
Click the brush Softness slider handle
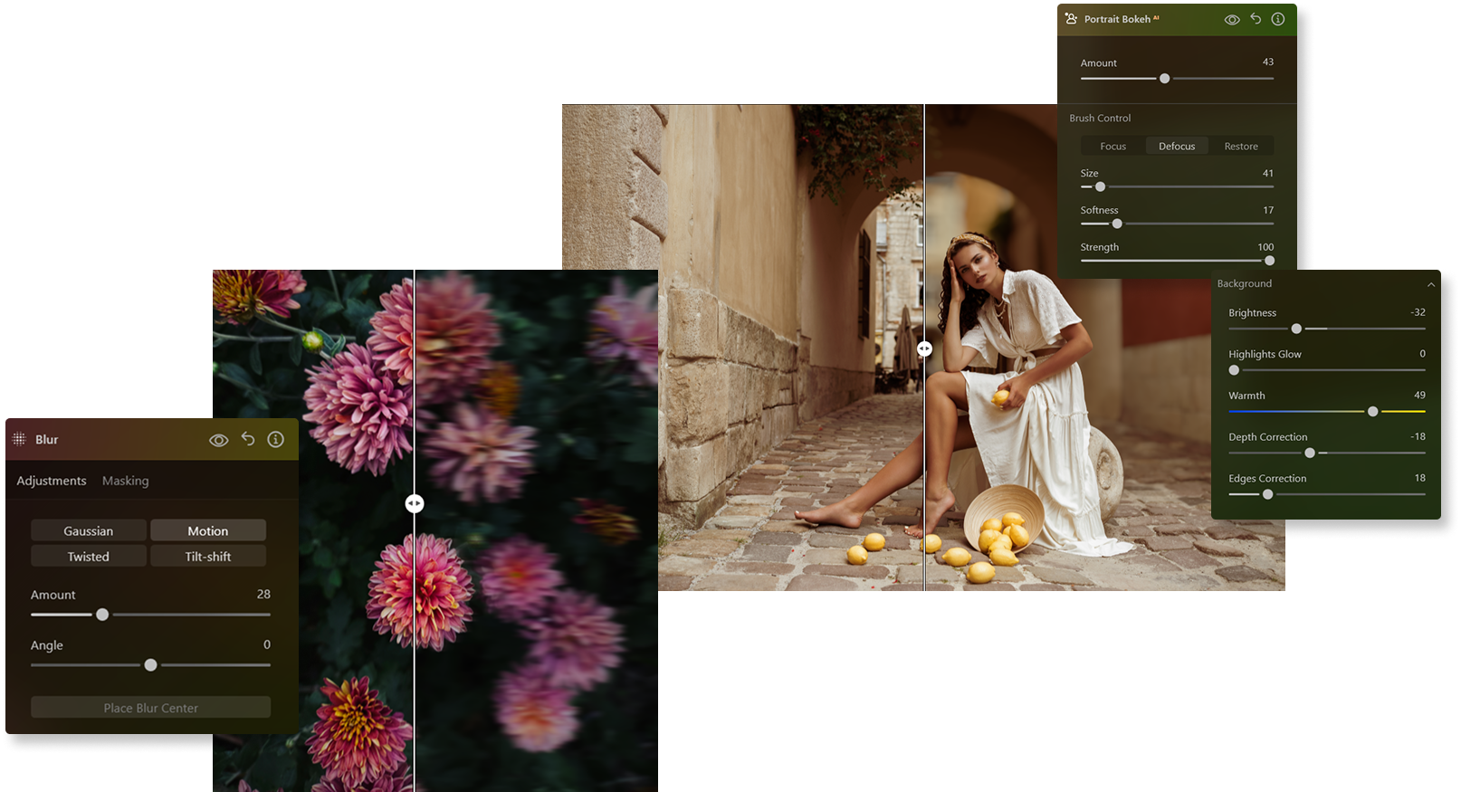click(1117, 224)
